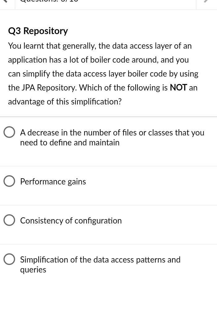
Task: Click 'Simplification of the data access patterns and queries' text
Action: [x=100, y=264]
